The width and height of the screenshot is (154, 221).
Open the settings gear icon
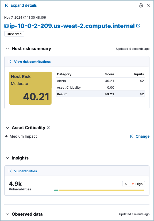[141, 5]
